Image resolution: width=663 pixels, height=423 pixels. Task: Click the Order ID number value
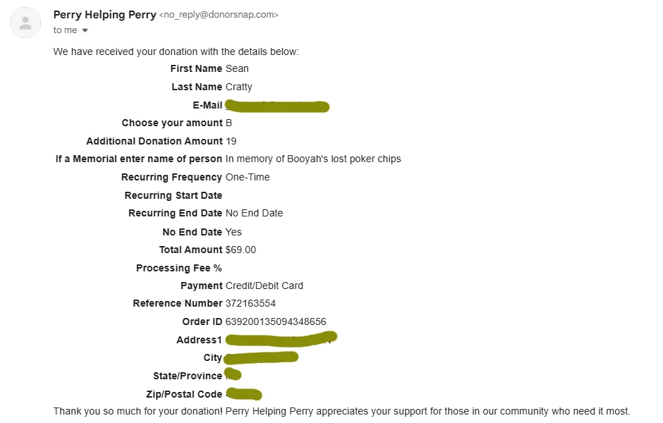[x=276, y=321]
